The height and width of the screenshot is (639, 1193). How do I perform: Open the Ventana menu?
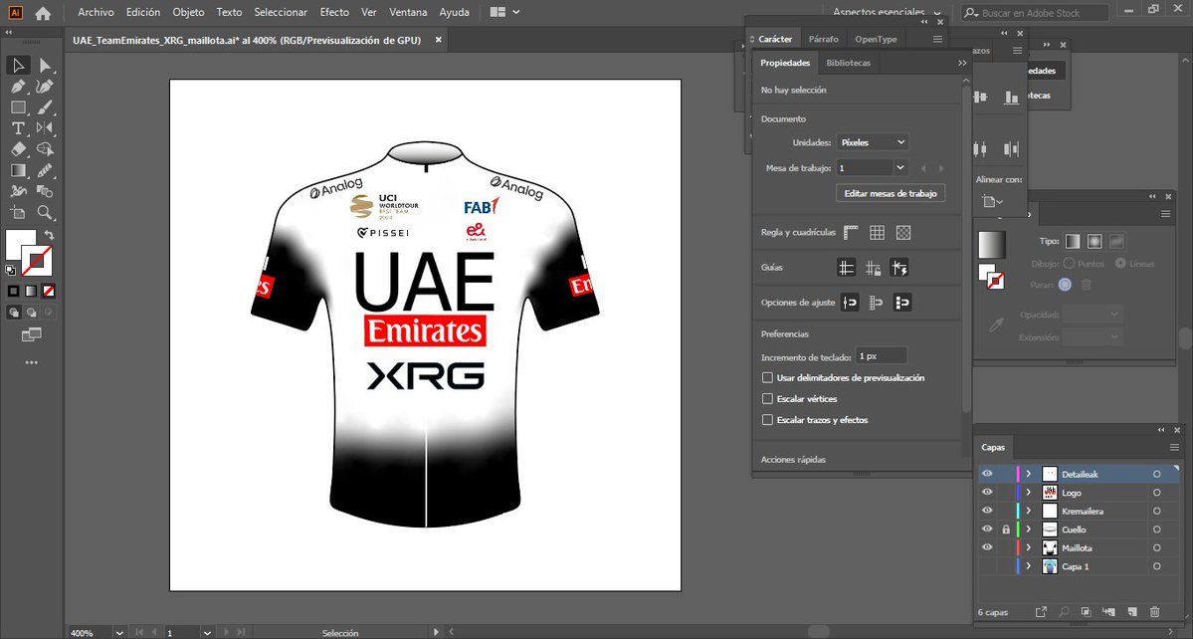pos(408,12)
